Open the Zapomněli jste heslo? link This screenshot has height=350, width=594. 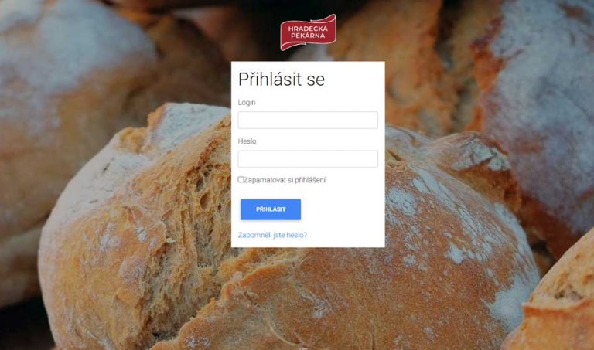tap(272, 235)
